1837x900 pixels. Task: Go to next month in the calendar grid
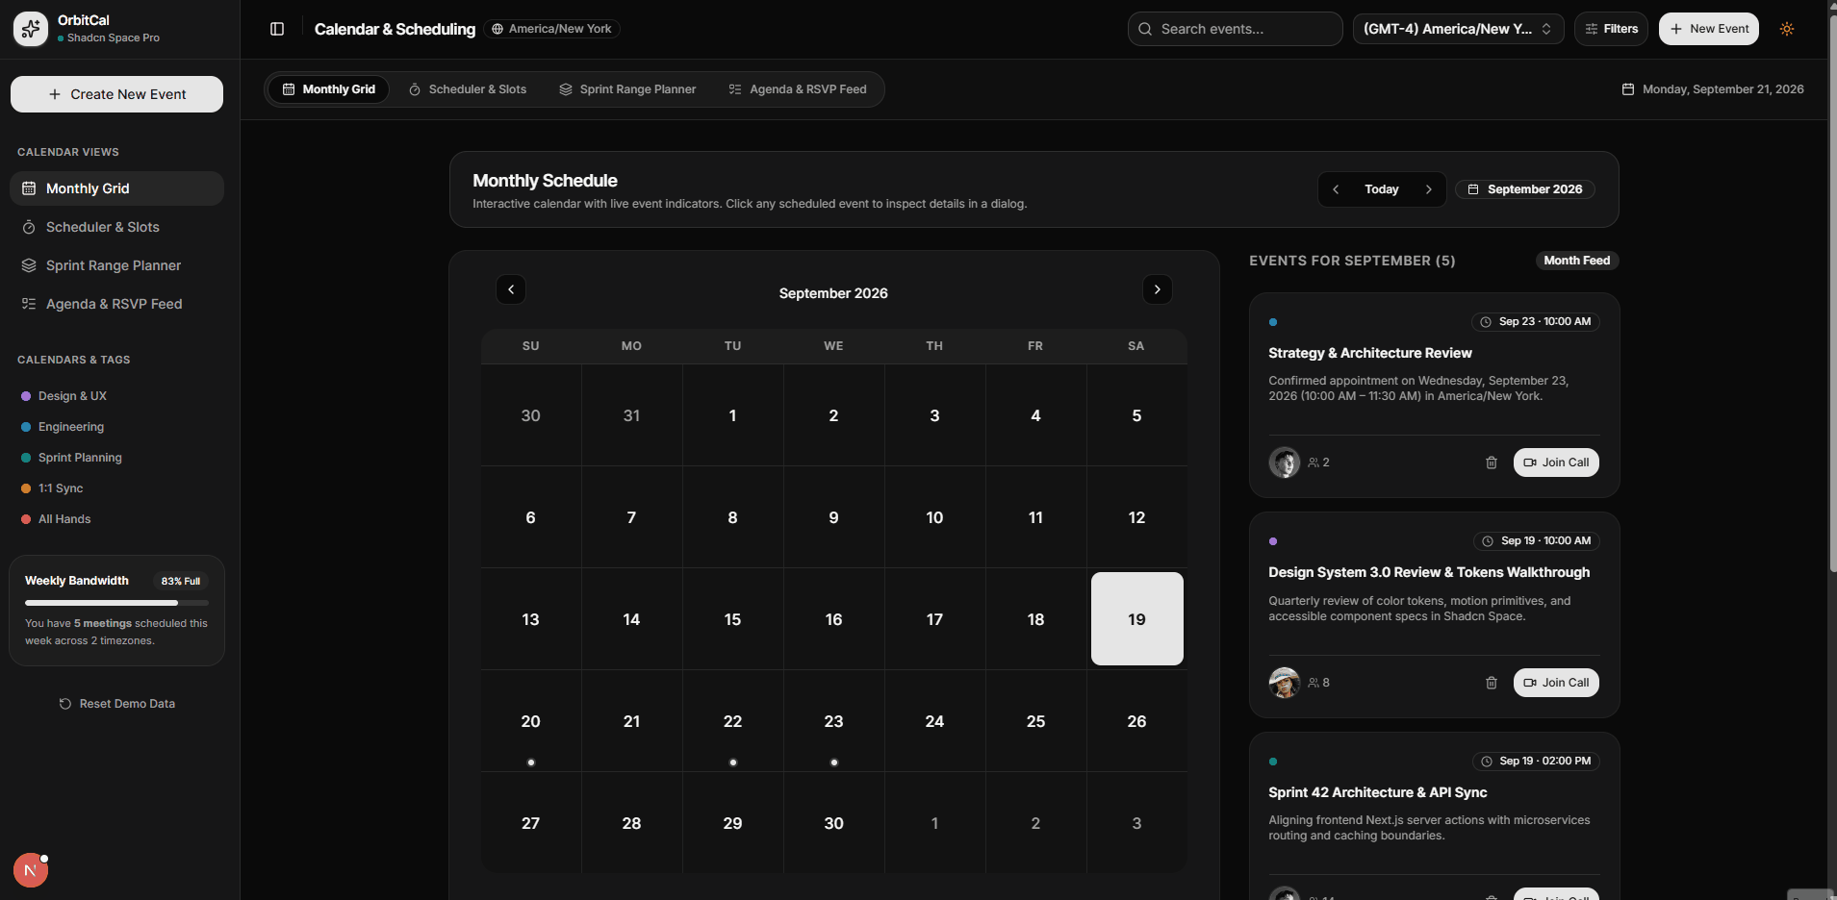tap(1158, 289)
